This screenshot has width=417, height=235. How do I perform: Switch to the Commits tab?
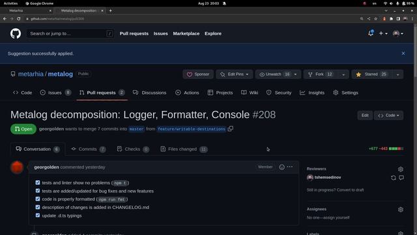click(89, 149)
